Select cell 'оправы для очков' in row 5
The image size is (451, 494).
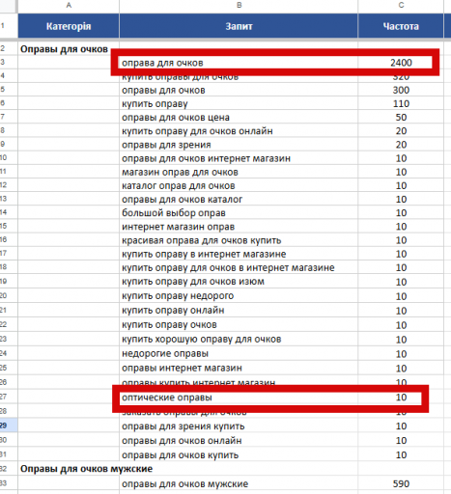[x=239, y=90]
